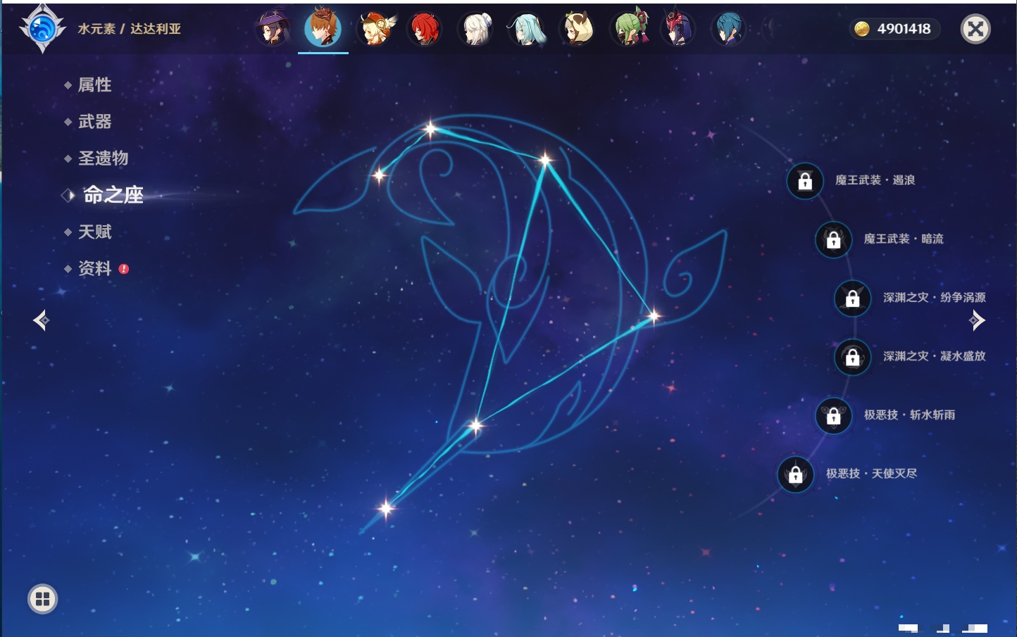This screenshot has width=1017, height=637.
Task: Click the lock icon for 深渊之灾・凝水盛放
Action: coord(852,357)
